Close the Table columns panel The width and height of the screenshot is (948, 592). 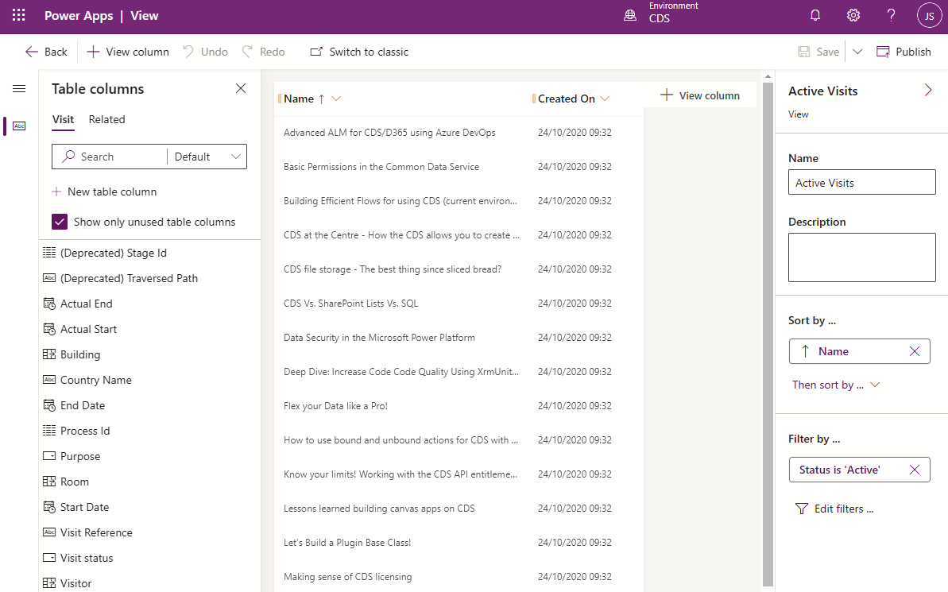[241, 88]
